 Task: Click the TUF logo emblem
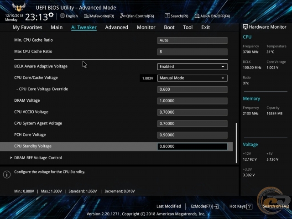19,7
